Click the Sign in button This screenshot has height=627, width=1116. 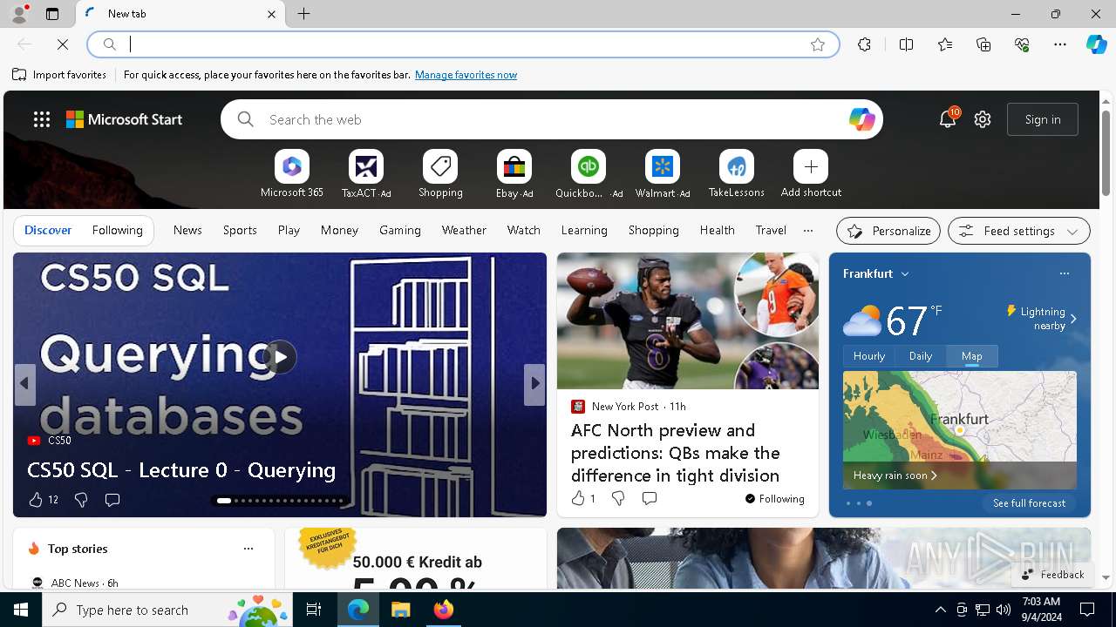(1043, 119)
